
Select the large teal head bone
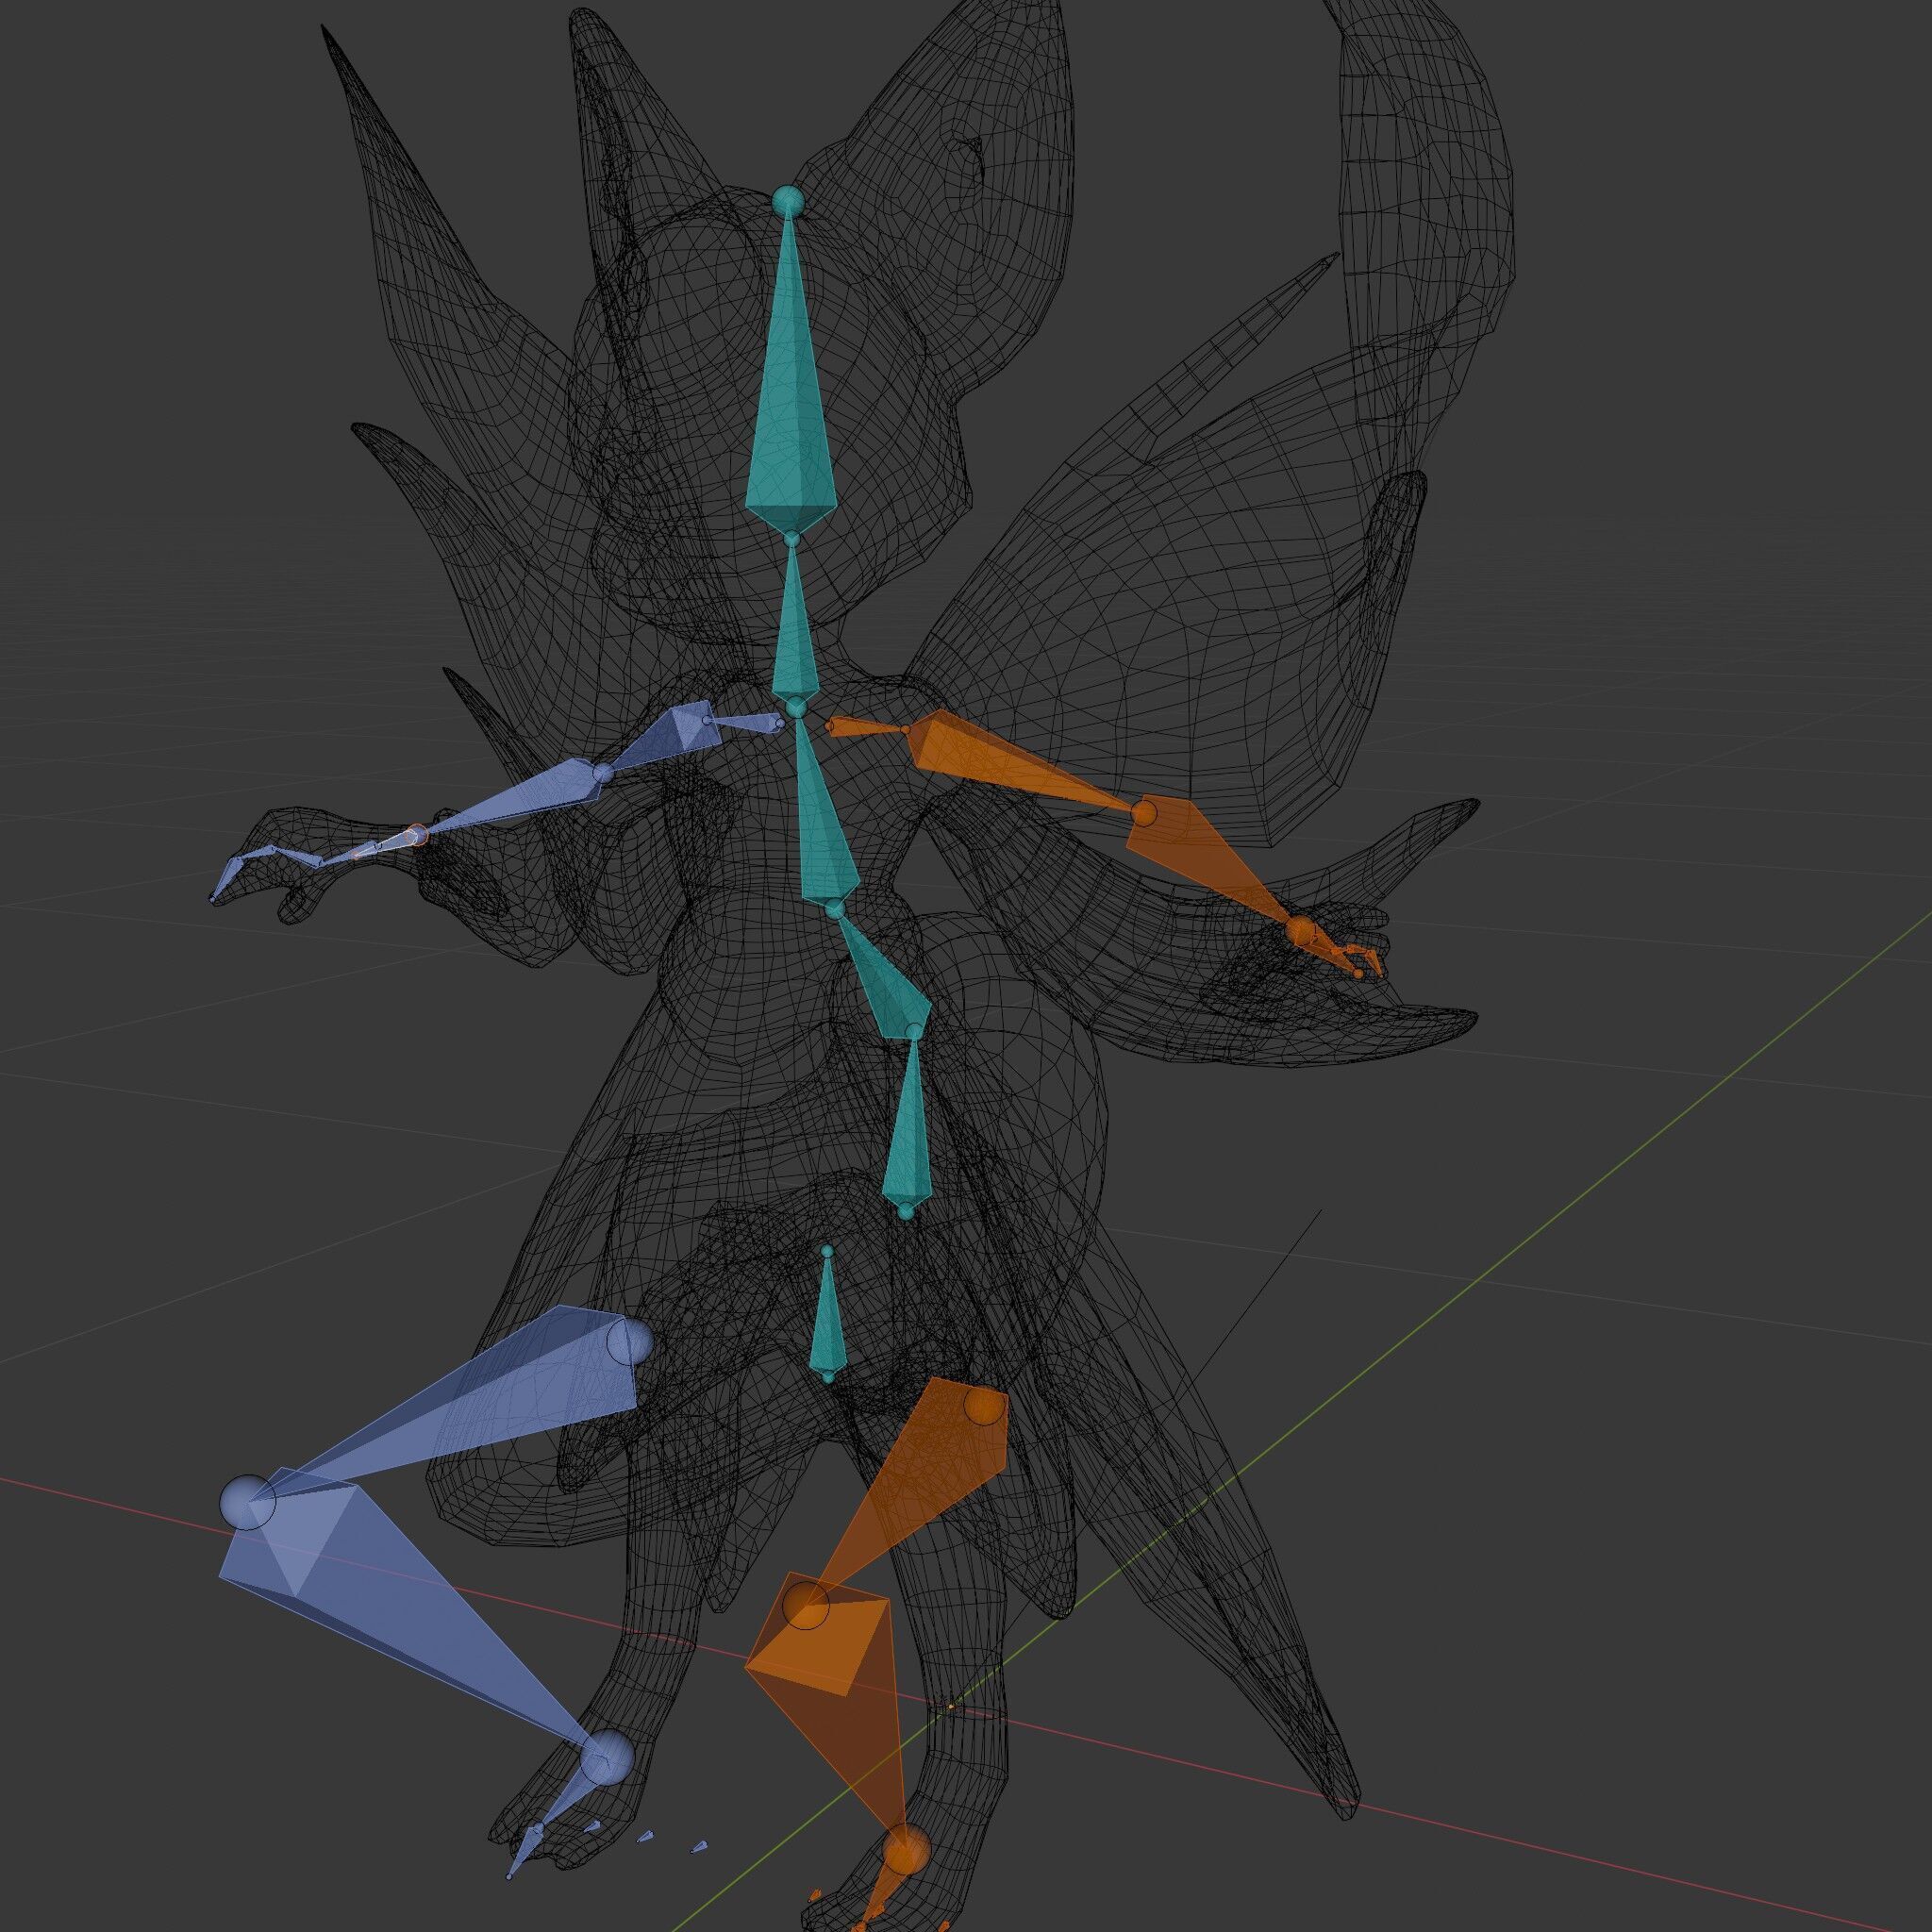(x=791, y=420)
